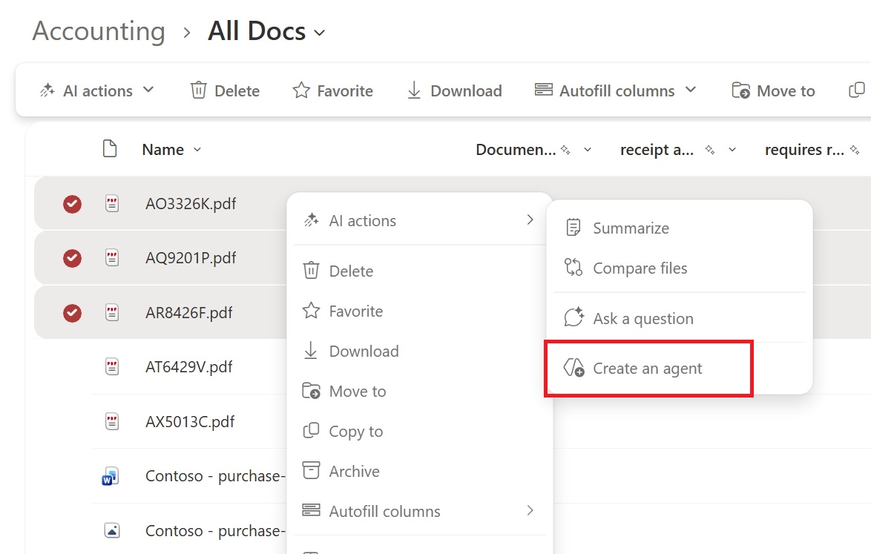Click the Favorite star icon in toolbar
Screen dimensions: 871x554
tap(301, 90)
